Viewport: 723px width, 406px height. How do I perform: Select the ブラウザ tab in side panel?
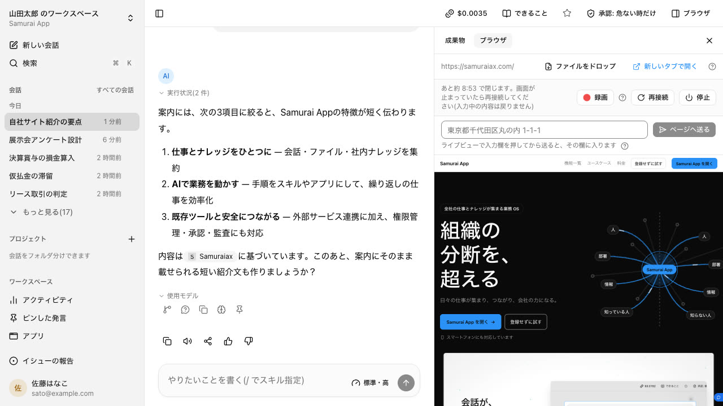pyautogui.click(x=493, y=41)
